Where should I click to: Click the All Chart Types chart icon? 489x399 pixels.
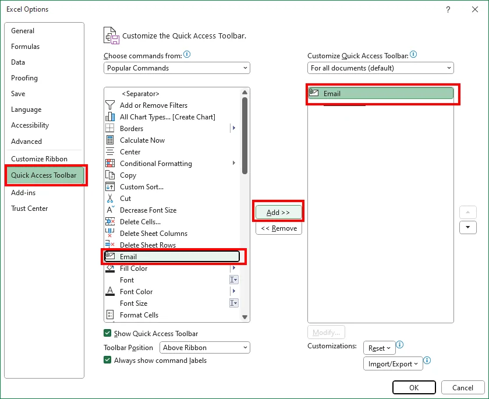point(110,116)
